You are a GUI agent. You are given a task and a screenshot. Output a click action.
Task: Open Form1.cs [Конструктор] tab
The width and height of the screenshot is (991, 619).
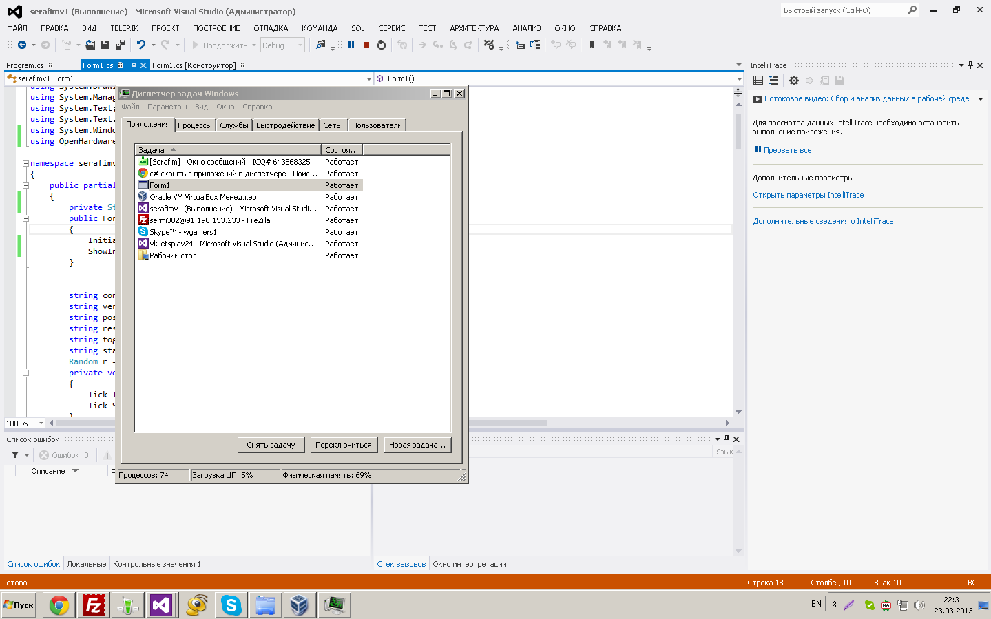pos(194,65)
